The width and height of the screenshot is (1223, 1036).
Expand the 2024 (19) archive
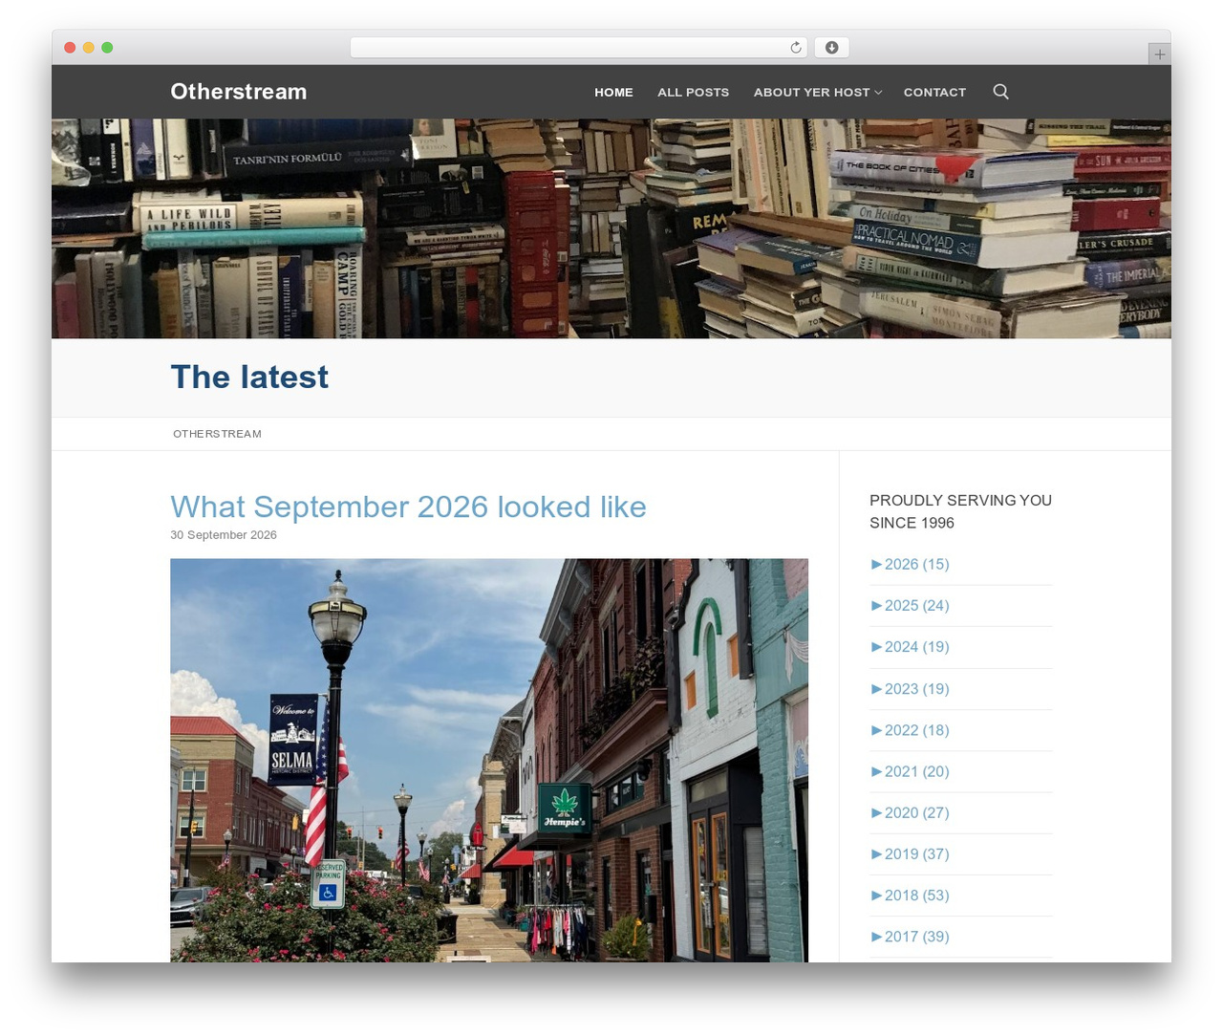910,647
